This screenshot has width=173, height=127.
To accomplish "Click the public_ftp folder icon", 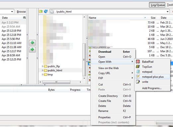I will [x=45, y=66].
